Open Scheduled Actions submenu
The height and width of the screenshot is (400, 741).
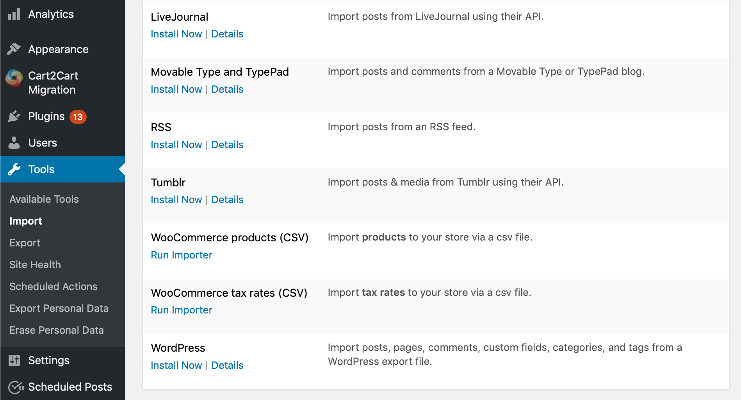tap(53, 287)
